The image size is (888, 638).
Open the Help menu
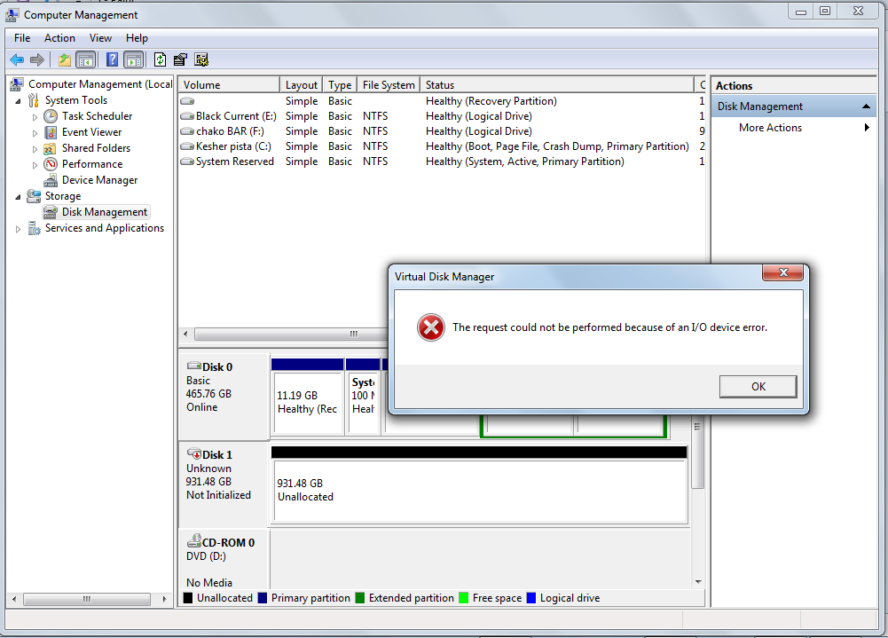click(137, 38)
